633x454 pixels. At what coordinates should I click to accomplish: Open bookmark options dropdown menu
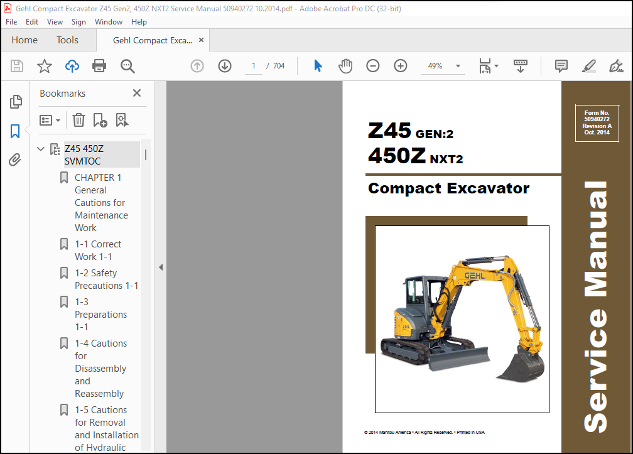(x=50, y=121)
